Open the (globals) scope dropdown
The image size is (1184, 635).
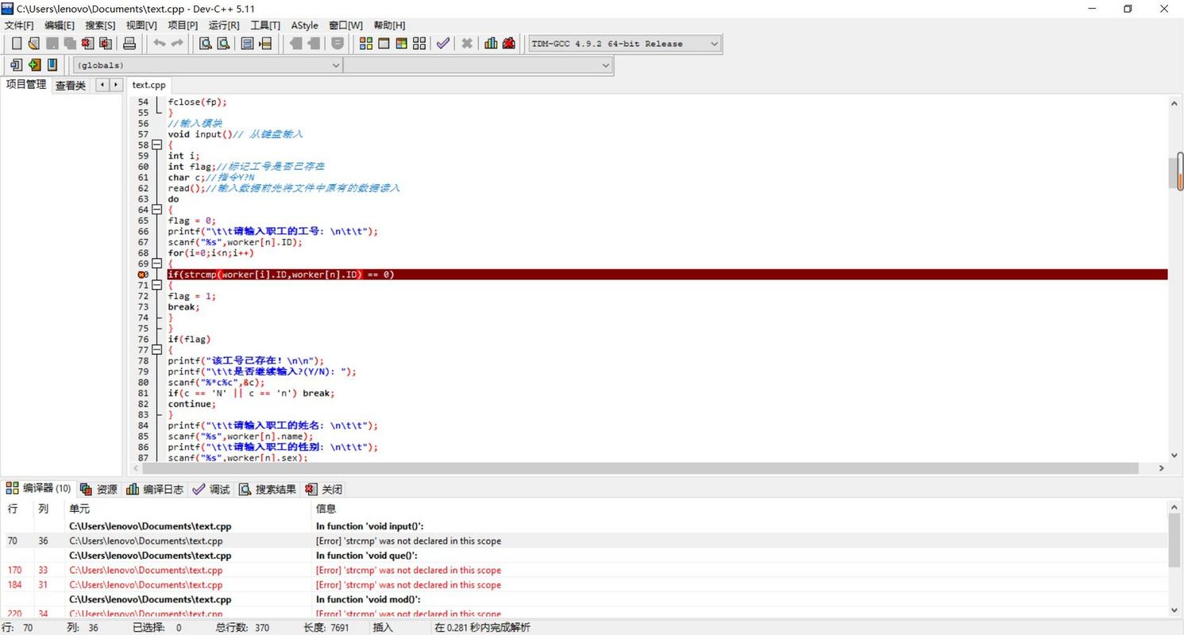pyautogui.click(x=208, y=65)
